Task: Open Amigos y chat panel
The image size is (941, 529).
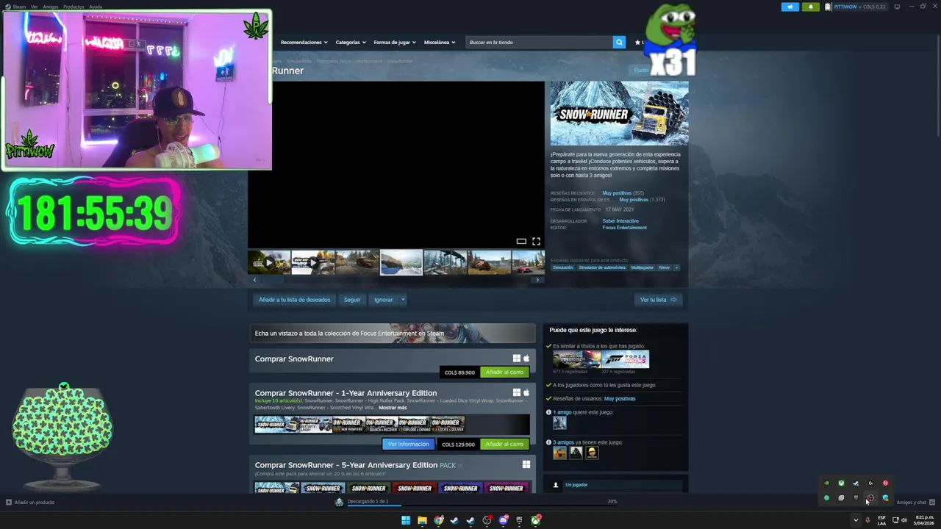Action: [915, 503]
